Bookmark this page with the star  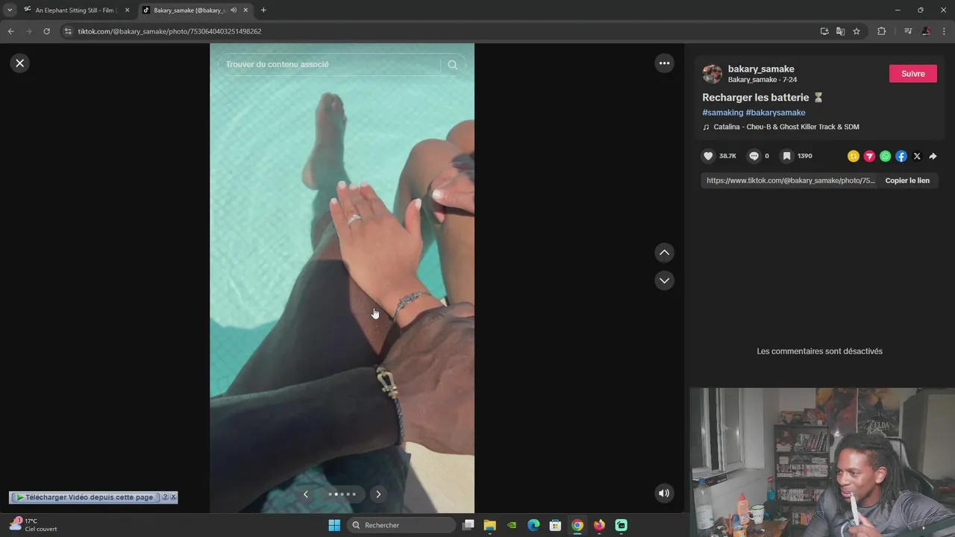pos(857,31)
